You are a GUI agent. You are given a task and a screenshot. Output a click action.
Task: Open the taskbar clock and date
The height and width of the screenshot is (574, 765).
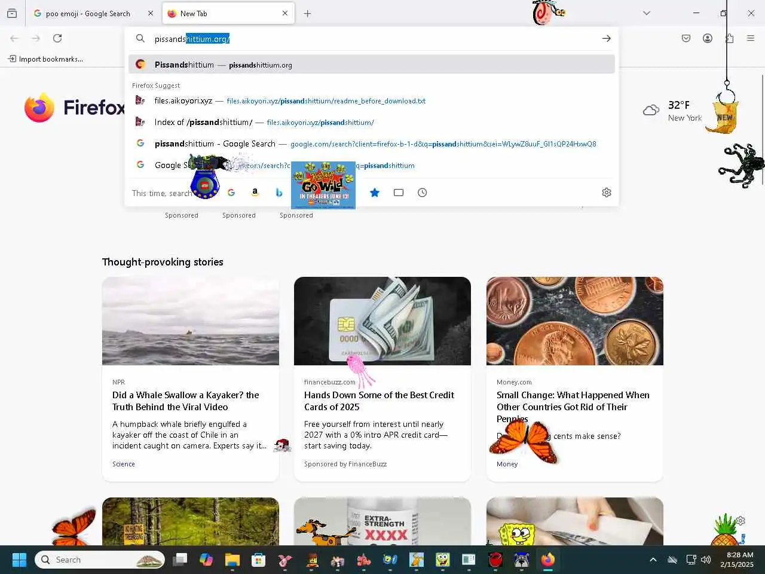coord(737,560)
